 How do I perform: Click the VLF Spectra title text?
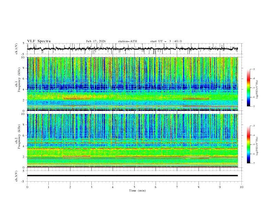(x=39, y=41)
